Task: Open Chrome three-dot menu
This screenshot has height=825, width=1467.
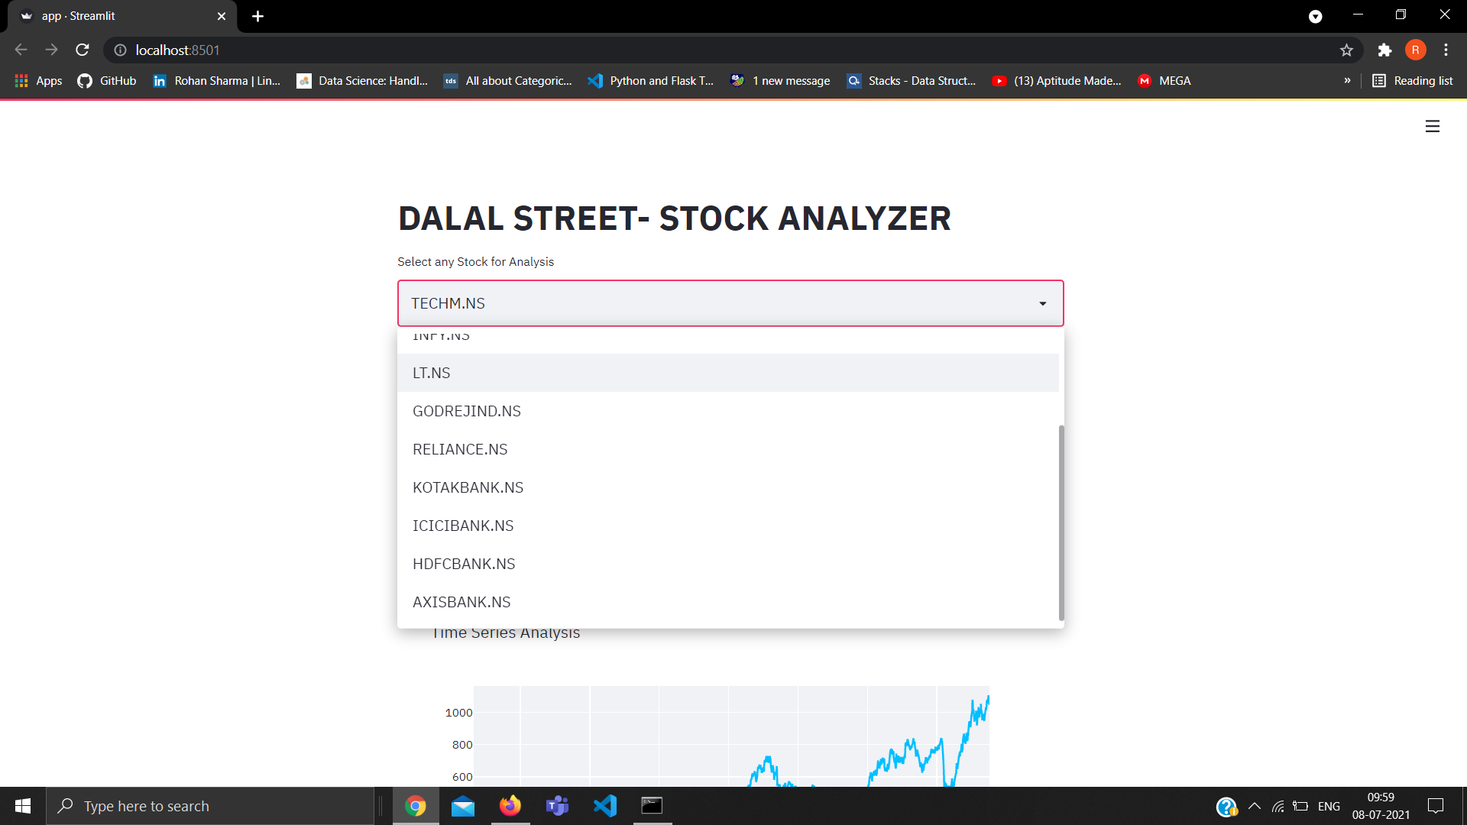Action: [x=1446, y=50]
